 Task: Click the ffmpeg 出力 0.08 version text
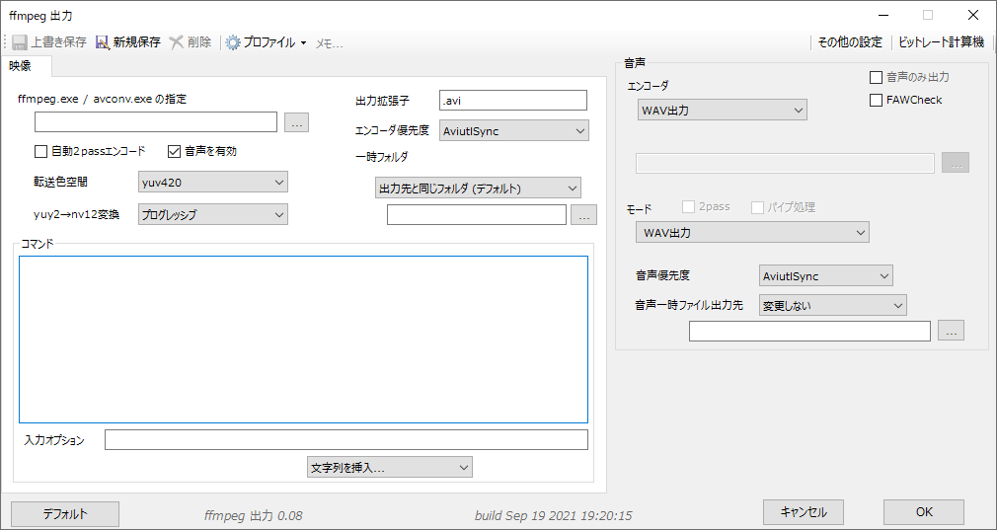click(x=253, y=516)
